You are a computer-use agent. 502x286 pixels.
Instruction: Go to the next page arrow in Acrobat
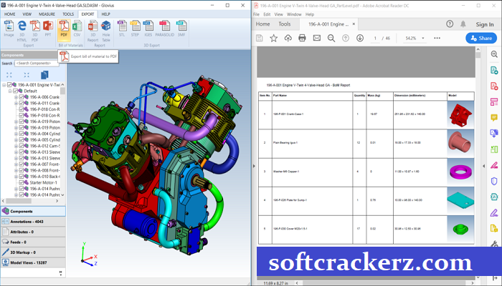coord(360,38)
